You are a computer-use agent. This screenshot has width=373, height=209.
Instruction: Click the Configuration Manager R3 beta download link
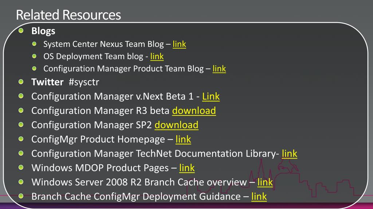(x=194, y=111)
